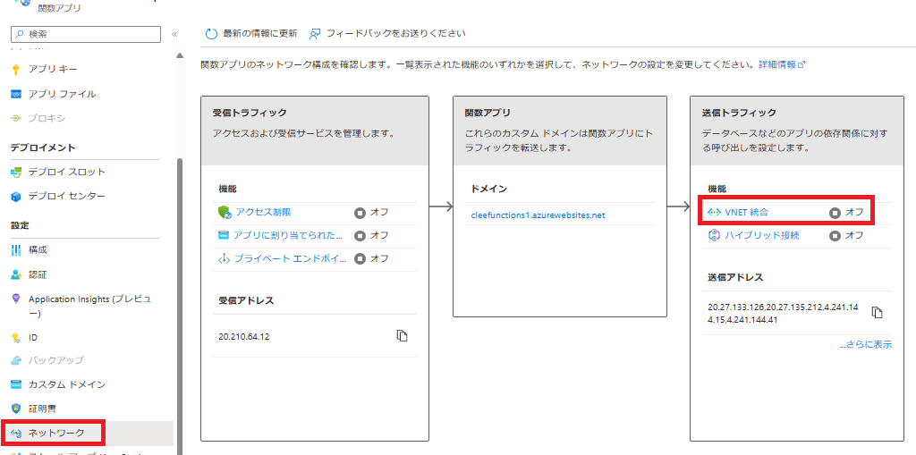Click the アクセス制限 shield icon
This screenshot has height=455, width=916.
pyautogui.click(x=225, y=213)
